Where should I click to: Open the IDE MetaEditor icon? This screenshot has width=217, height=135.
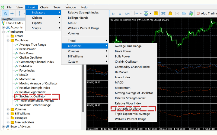pyautogui.click(x=163, y=13)
